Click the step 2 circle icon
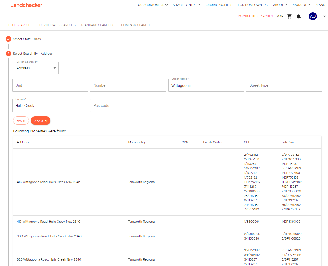328x266 pixels. [8, 54]
